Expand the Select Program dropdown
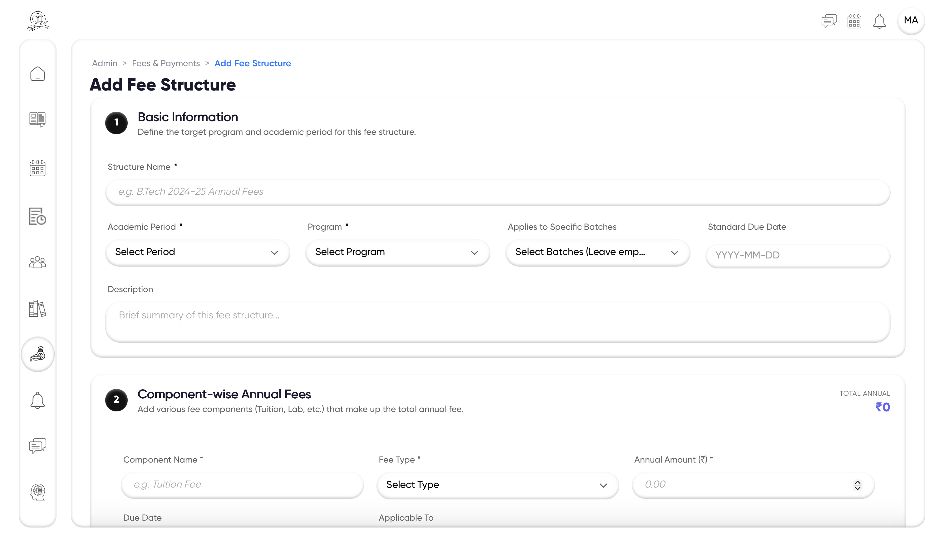The width and height of the screenshot is (944, 535). pyautogui.click(x=397, y=252)
